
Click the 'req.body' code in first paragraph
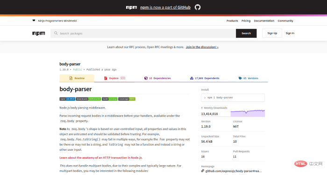67,121
